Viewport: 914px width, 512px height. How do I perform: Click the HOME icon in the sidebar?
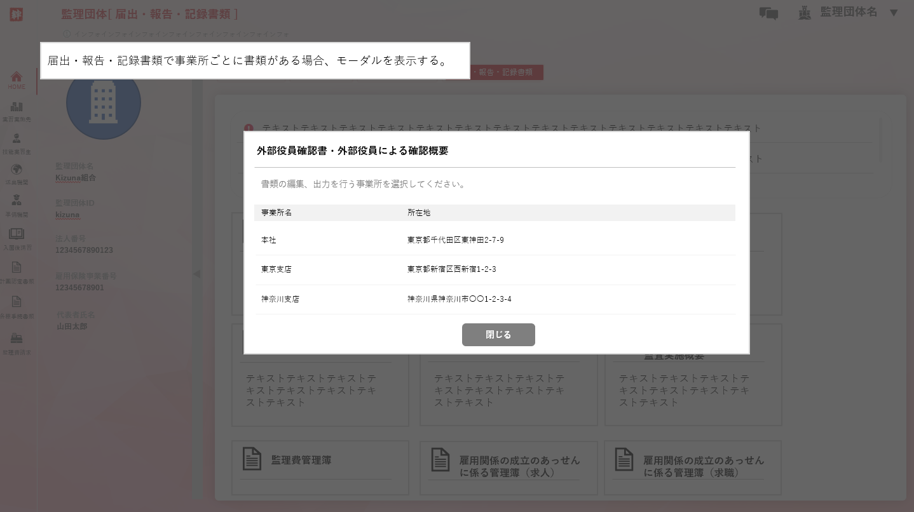17,80
